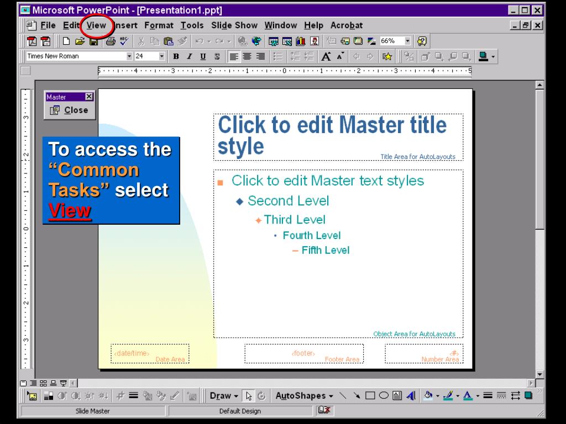Image resolution: width=566 pixels, height=424 pixels.
Task: Enable left text alignment
Action: click(234, 56)
